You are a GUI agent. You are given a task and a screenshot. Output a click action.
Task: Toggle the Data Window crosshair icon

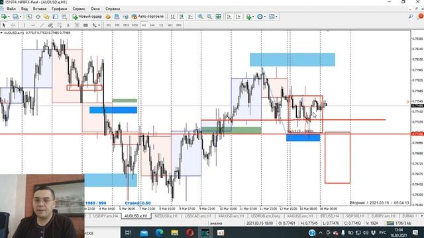point(38,17)
